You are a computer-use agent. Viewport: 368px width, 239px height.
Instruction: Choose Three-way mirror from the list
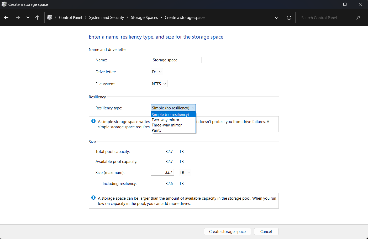click(x=167, y=125)
